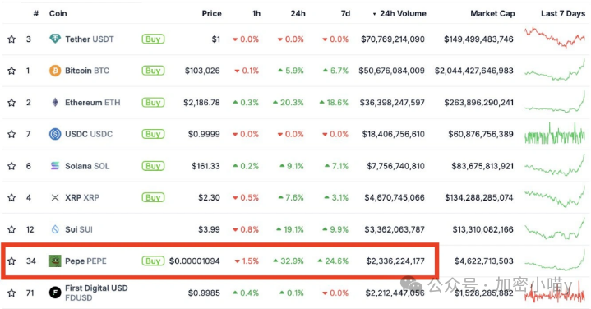
Task: Click Buy button for Ethereum
Action: (x=153, y=103)
